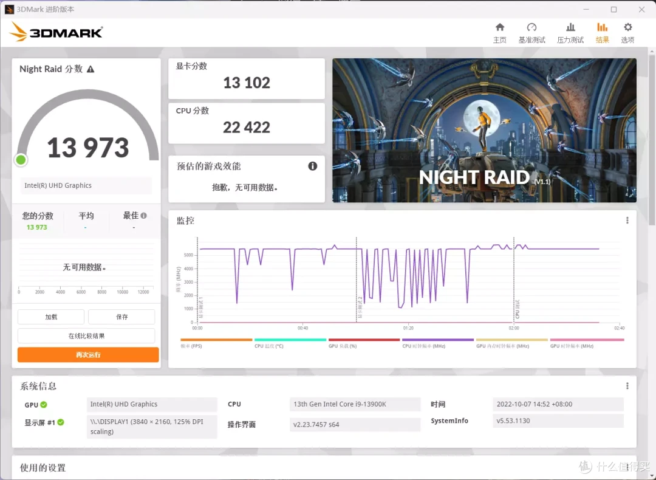656x480 pixels.
Task: Open the 系统信息 three-dot menu
Action: (x=627, y=386)
